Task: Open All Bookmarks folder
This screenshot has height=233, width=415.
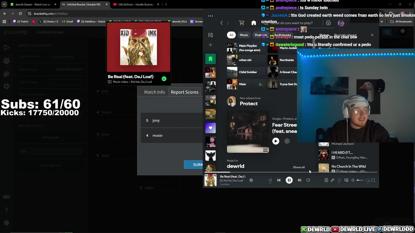Action: (x=401, y=22)
